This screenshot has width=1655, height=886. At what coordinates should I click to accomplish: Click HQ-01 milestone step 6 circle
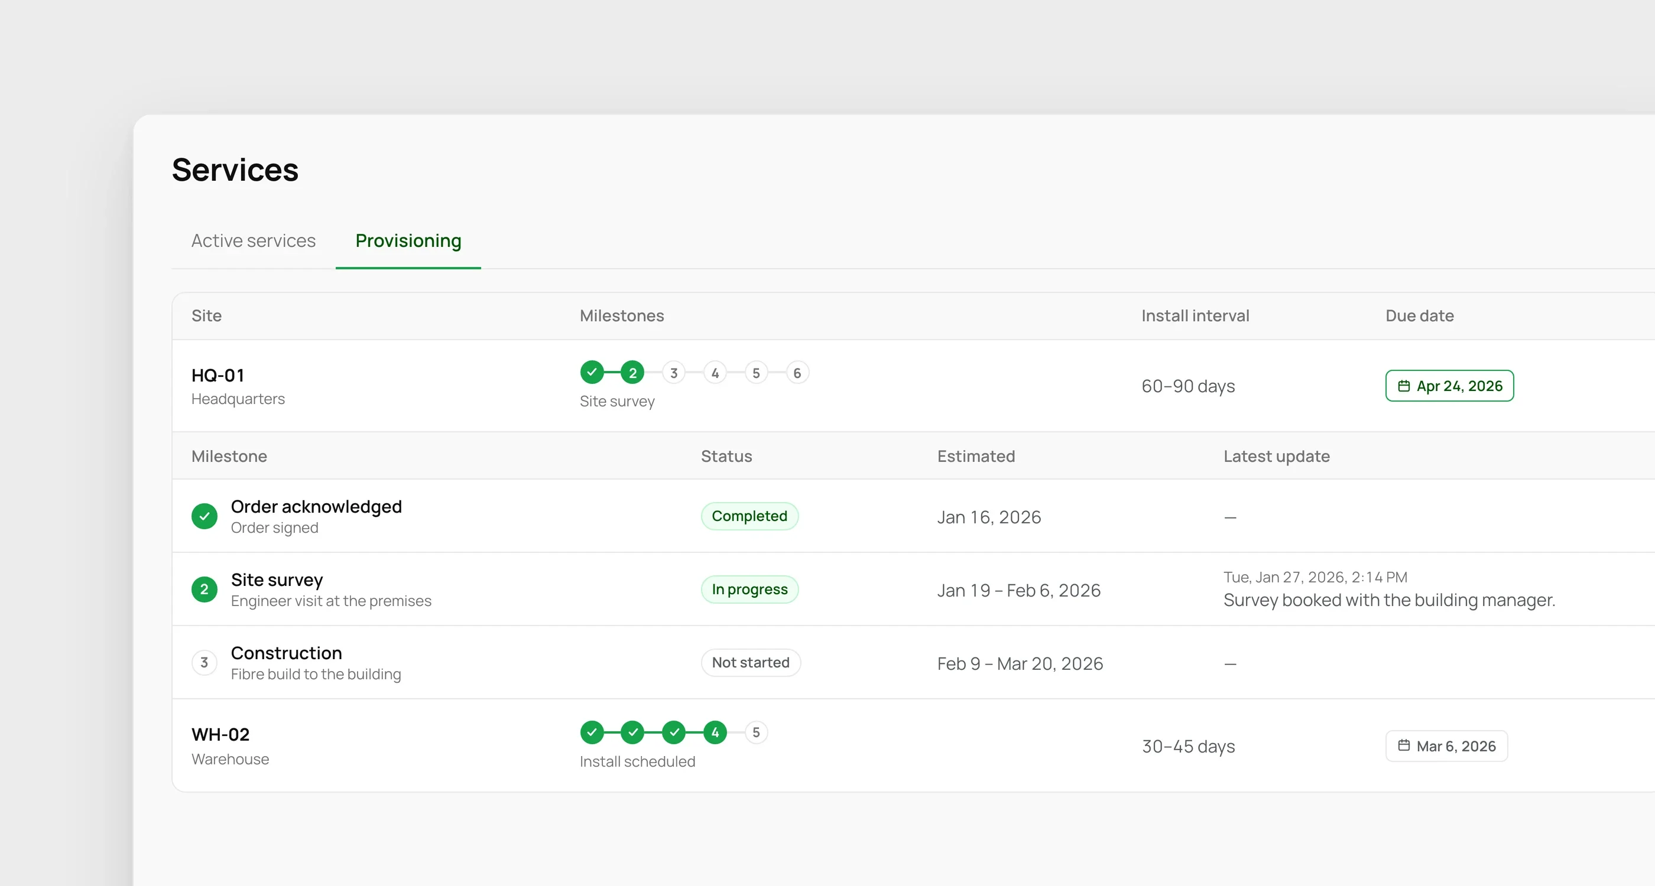click(x=797, y=372)
